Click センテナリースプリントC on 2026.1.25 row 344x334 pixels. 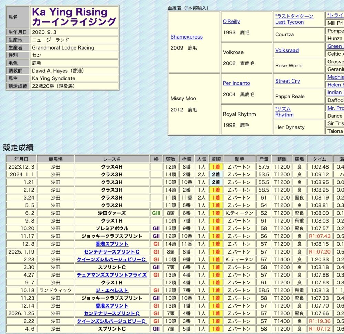point(112,313)
